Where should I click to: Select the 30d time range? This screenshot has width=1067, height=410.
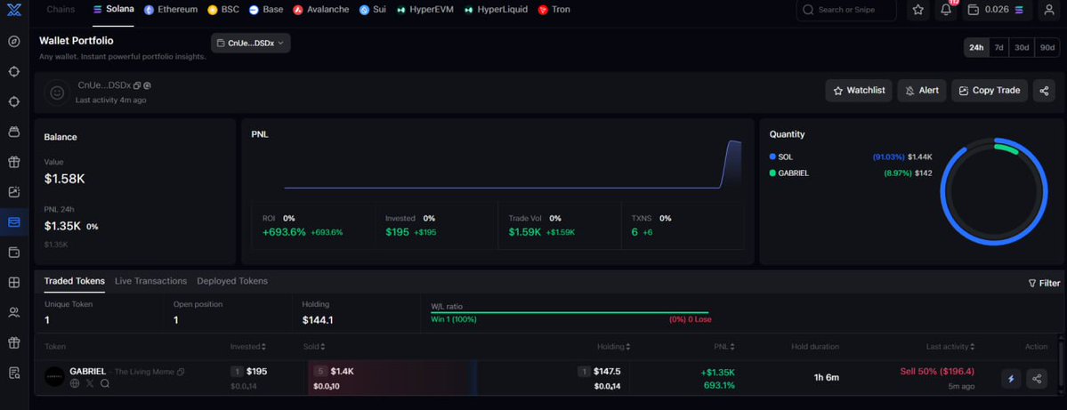[1022, 48]
